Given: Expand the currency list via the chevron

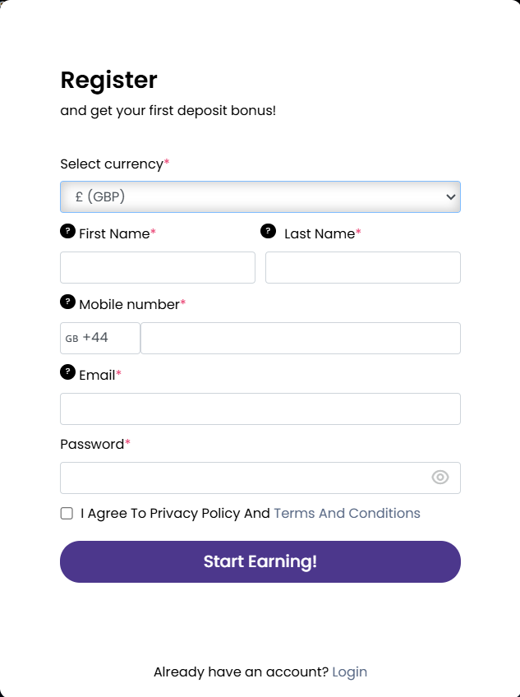Looking at the screenshot, I should [450, 196].
